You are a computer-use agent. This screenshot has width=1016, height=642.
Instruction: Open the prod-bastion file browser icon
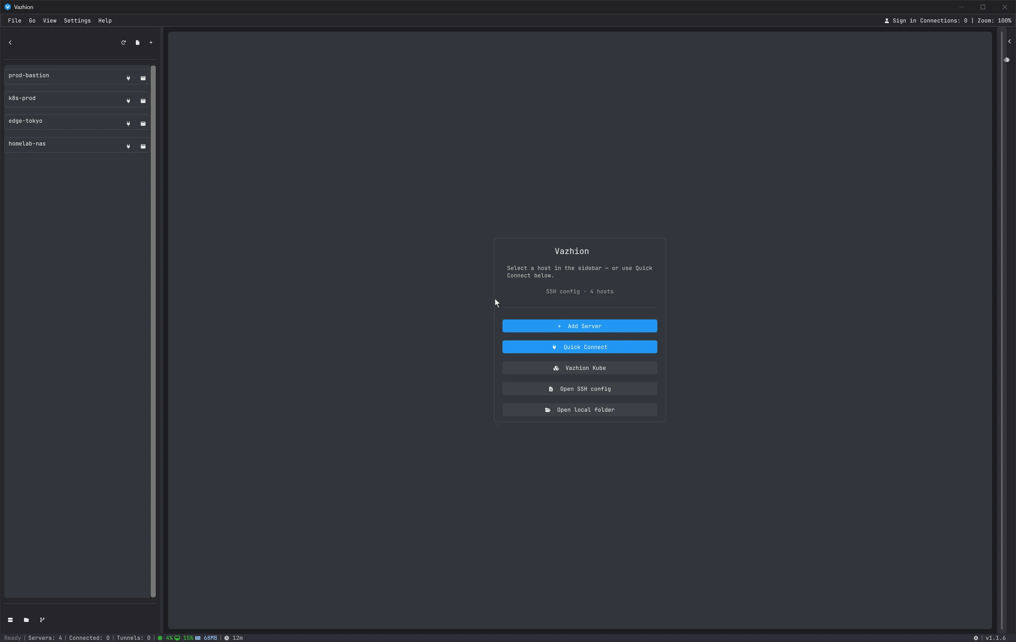143,78
